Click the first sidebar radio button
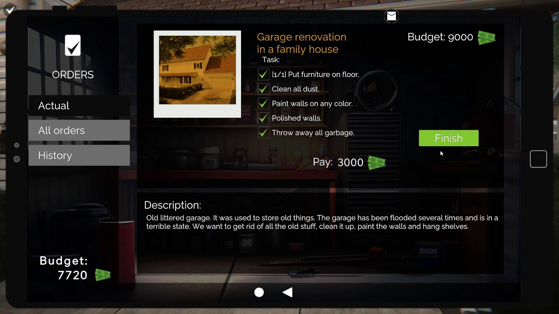 coord(17,145)
